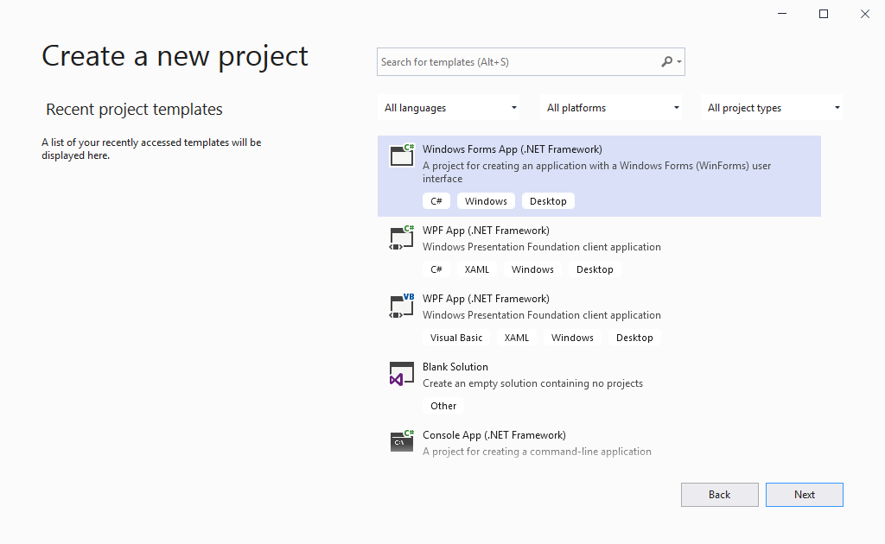The image size is (885, 544).
Task: Select the Windows Forms App (.NET Framework) title
Action: click(x=513, y=149)
